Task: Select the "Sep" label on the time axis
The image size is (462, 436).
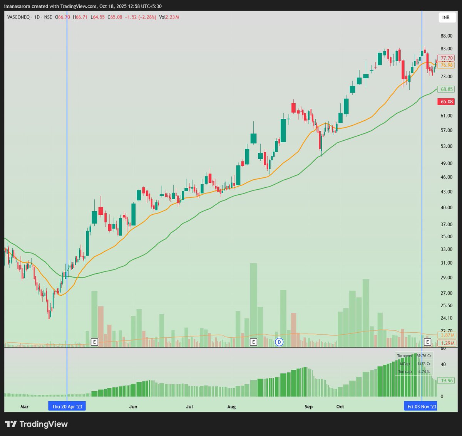Action: [x=308, y=407]
